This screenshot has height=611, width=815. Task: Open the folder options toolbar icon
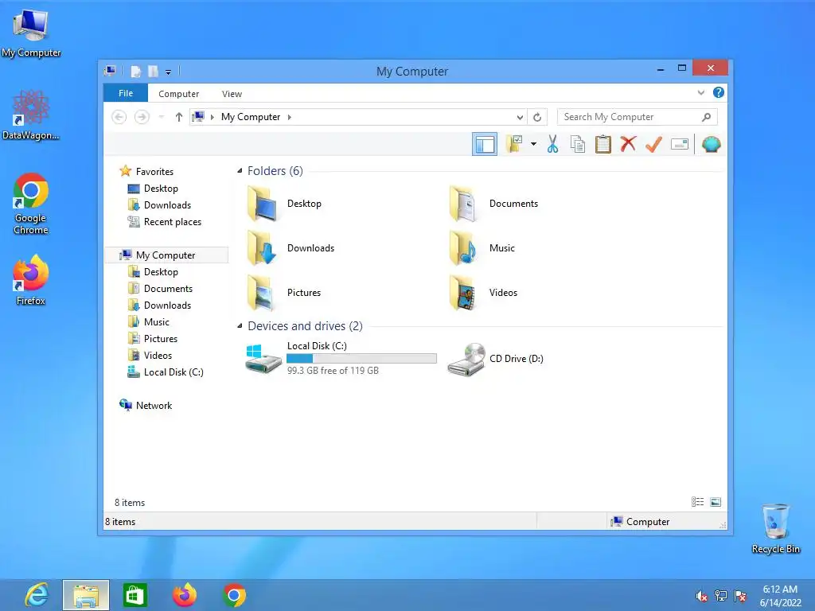coord(514,144)
